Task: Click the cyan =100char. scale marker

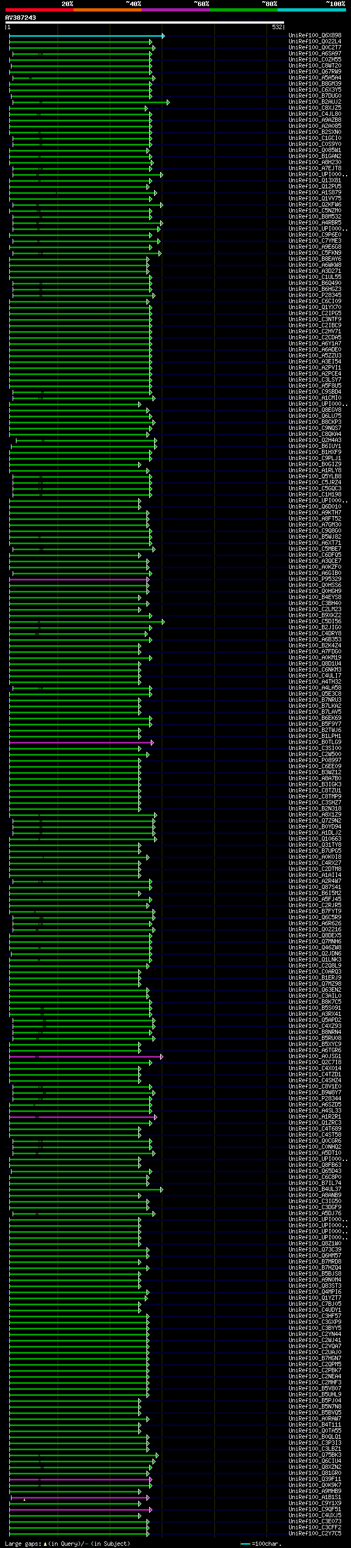Action: point(245,1543)
